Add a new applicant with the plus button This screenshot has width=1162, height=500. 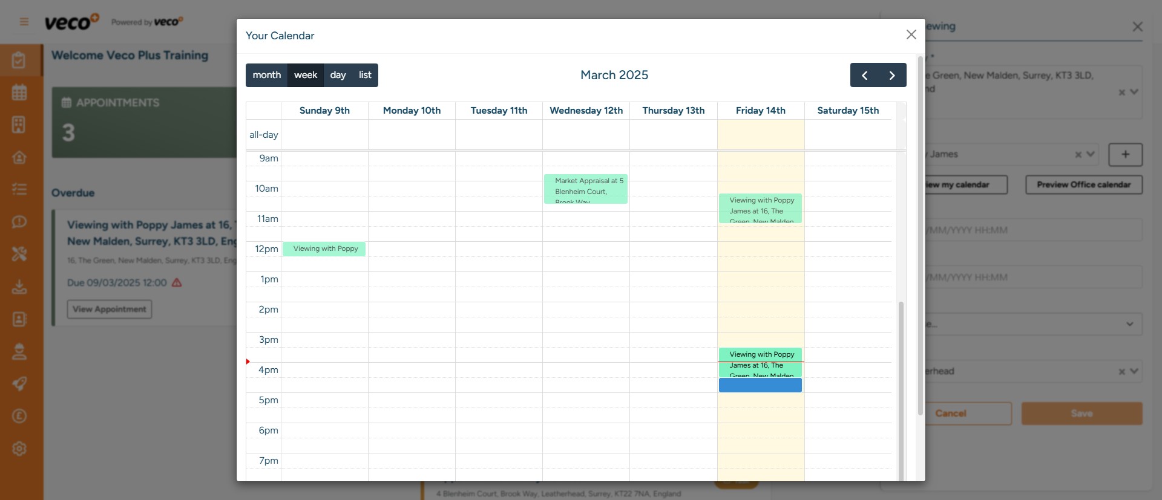click(x=1126, y=154)
